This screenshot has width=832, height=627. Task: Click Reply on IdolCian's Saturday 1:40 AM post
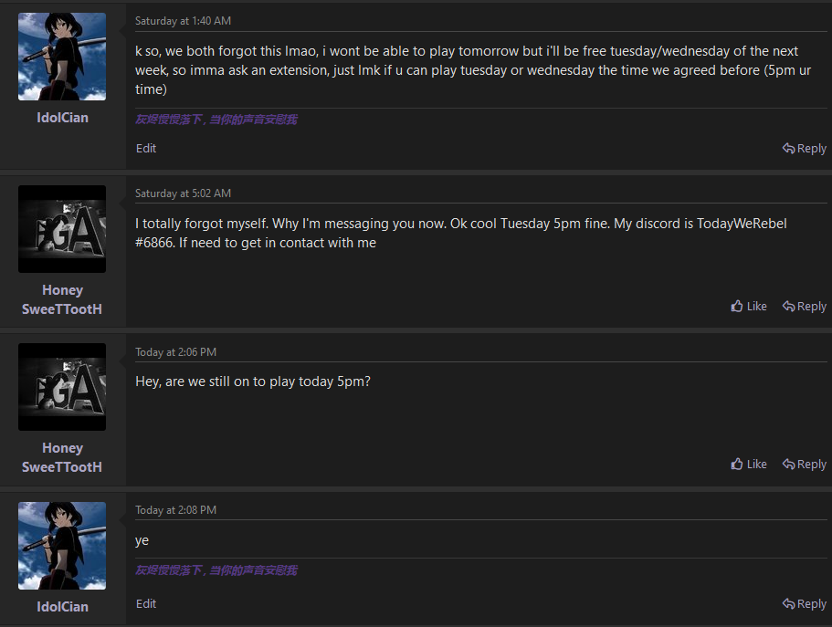805,149
